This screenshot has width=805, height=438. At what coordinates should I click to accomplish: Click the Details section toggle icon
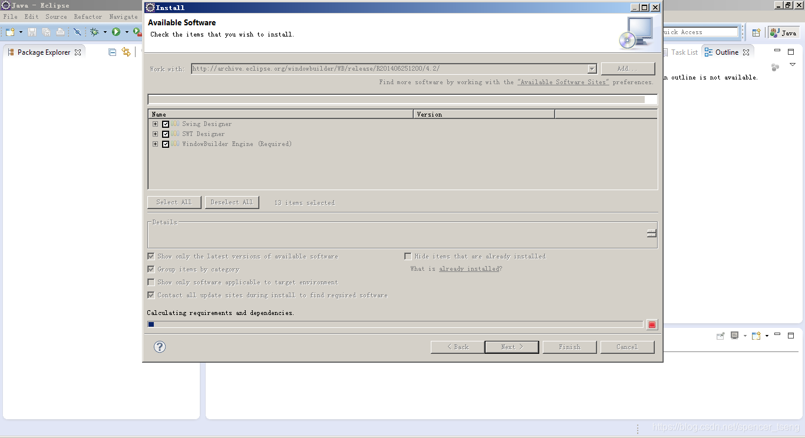click(651, 234)
